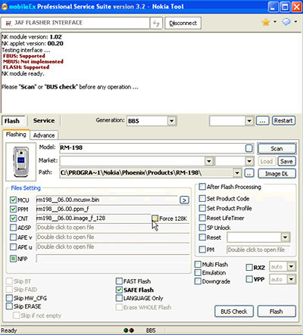Viewport: 303px width, 335px height.
Task: Click the mobileEx title bar app icon
Action: coord(5,7)
